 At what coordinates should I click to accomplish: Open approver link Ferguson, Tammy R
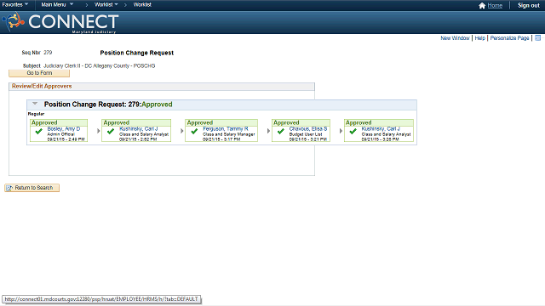tap(226, 128)
